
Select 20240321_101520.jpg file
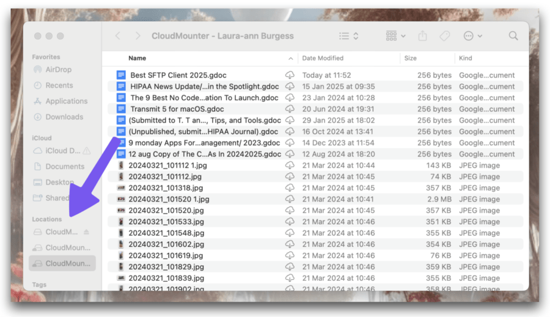point(166,210)
